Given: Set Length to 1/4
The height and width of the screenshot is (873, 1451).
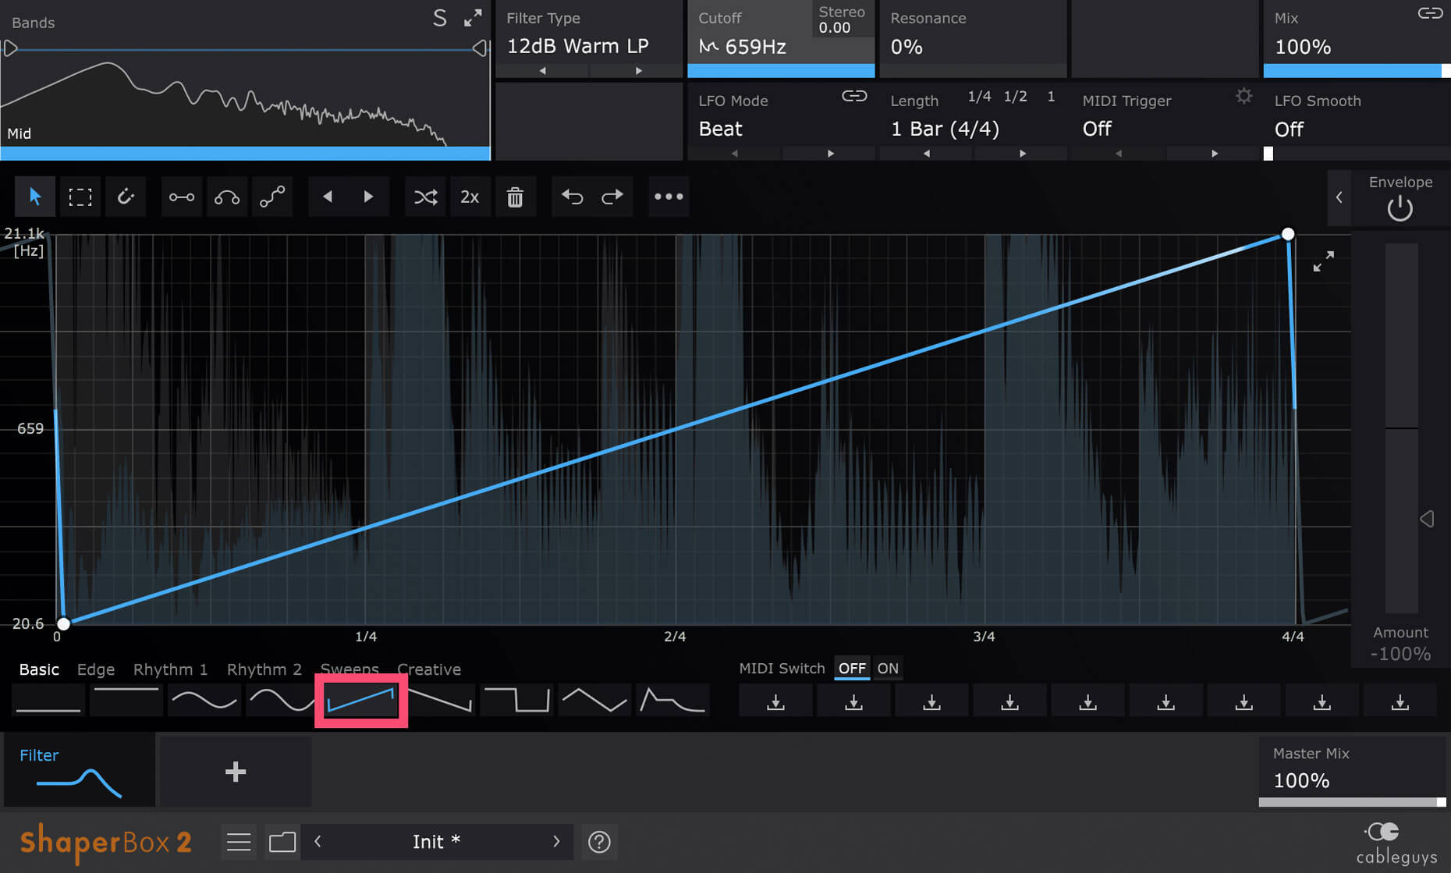Looking at the screenshot, I should tap(979, 97).
